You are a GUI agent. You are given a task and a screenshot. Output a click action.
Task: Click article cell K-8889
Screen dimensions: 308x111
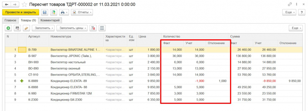38,81
